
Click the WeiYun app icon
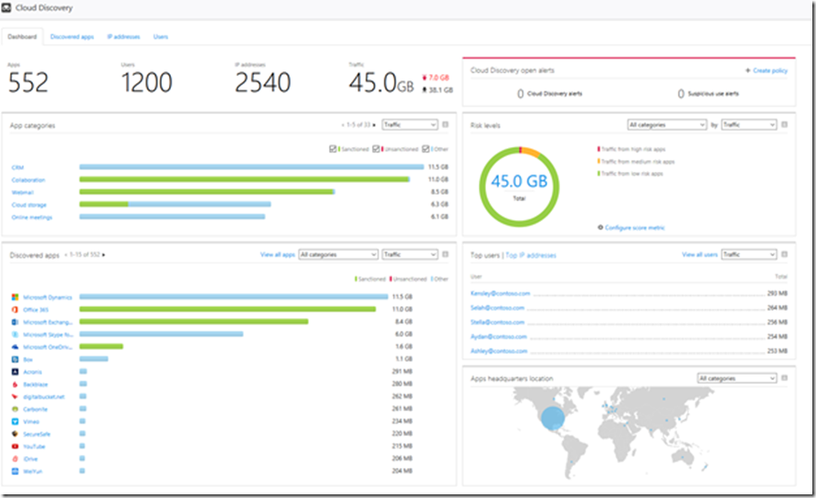[16, 472]
